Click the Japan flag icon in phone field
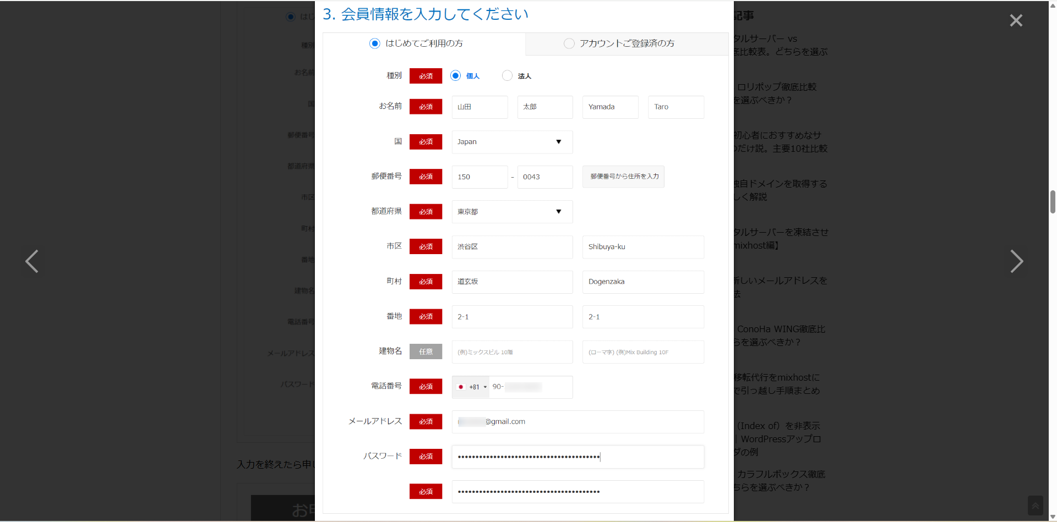1057x522 pixels. [461, 387]
